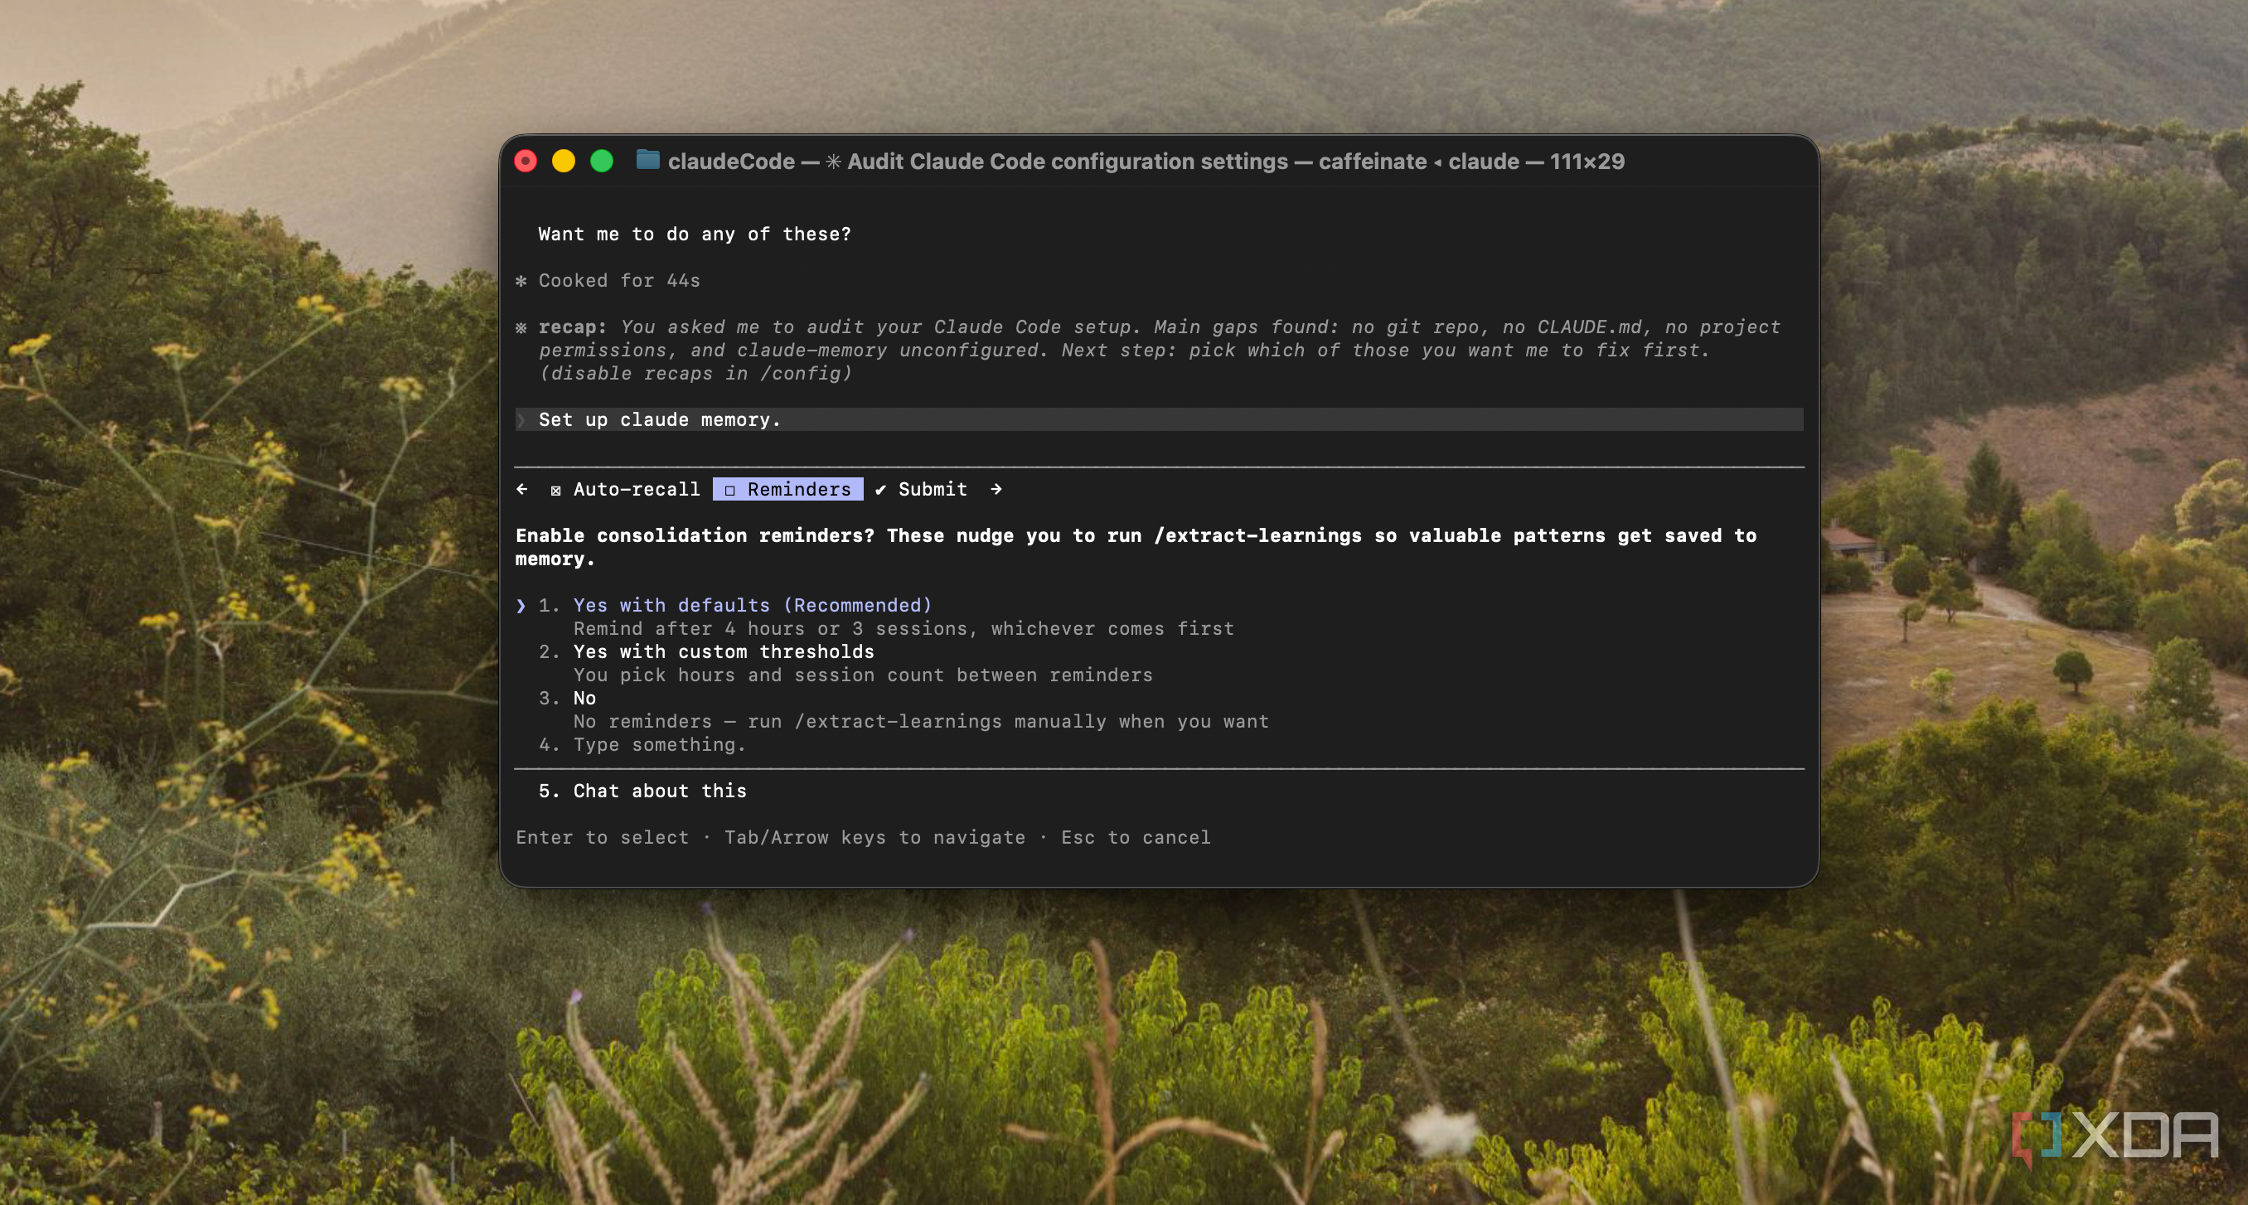Click the 'Want me to do any of these?' text
This screenshot has height=1205, width=2248.
(694, 234)
